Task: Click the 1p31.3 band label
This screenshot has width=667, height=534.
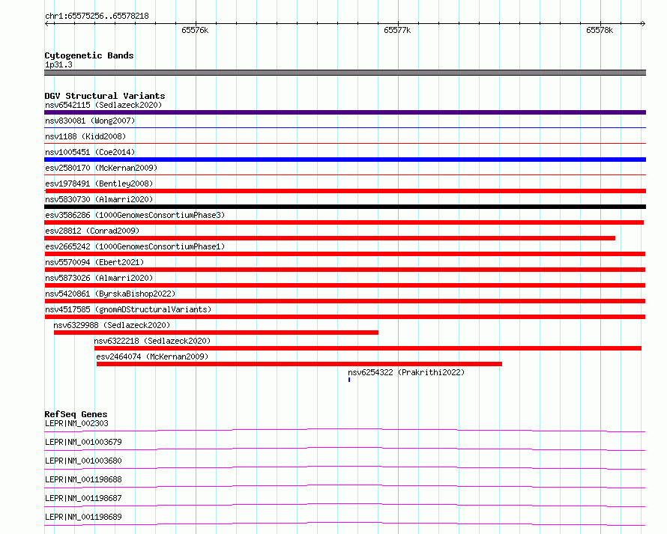Action: [x=58, y=64]
